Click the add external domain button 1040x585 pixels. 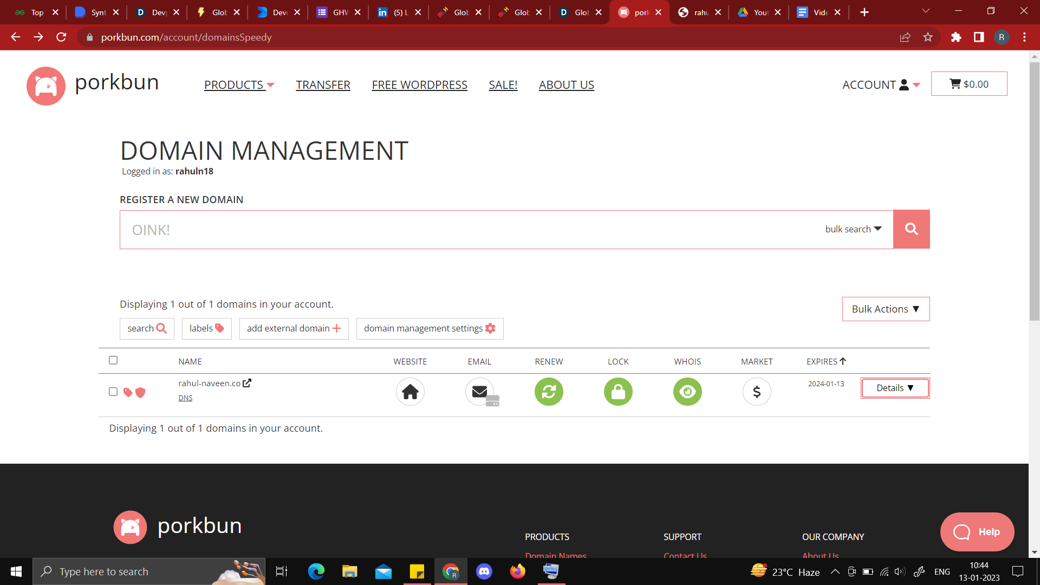pos(294,328)
